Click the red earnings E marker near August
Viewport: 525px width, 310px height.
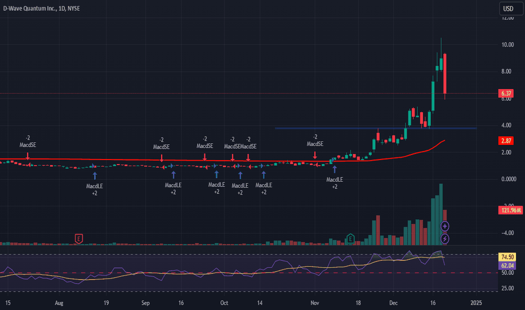[x=79, y=239]
